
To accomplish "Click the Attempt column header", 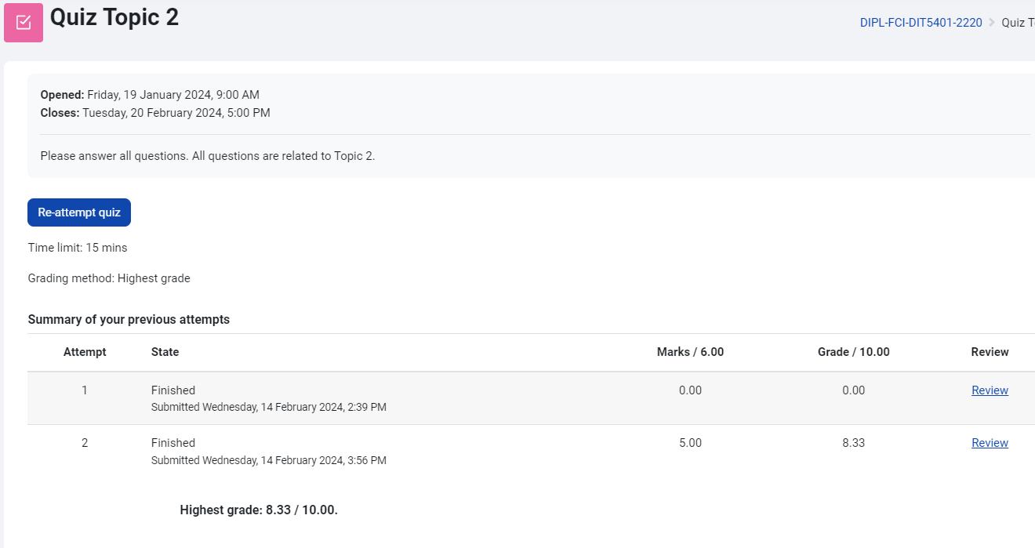I will pos(85,352).
